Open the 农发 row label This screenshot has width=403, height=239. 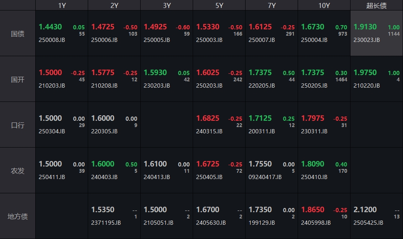pyautogui.click(x=18, y=171)
